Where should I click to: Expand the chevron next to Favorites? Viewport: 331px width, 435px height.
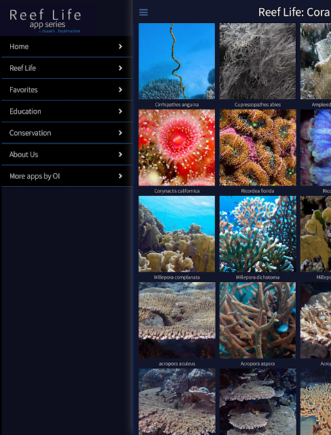point(120,90)
